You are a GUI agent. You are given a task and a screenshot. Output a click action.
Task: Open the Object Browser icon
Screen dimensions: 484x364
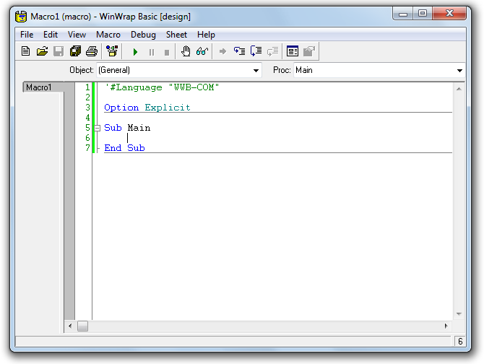pos(112,51)
